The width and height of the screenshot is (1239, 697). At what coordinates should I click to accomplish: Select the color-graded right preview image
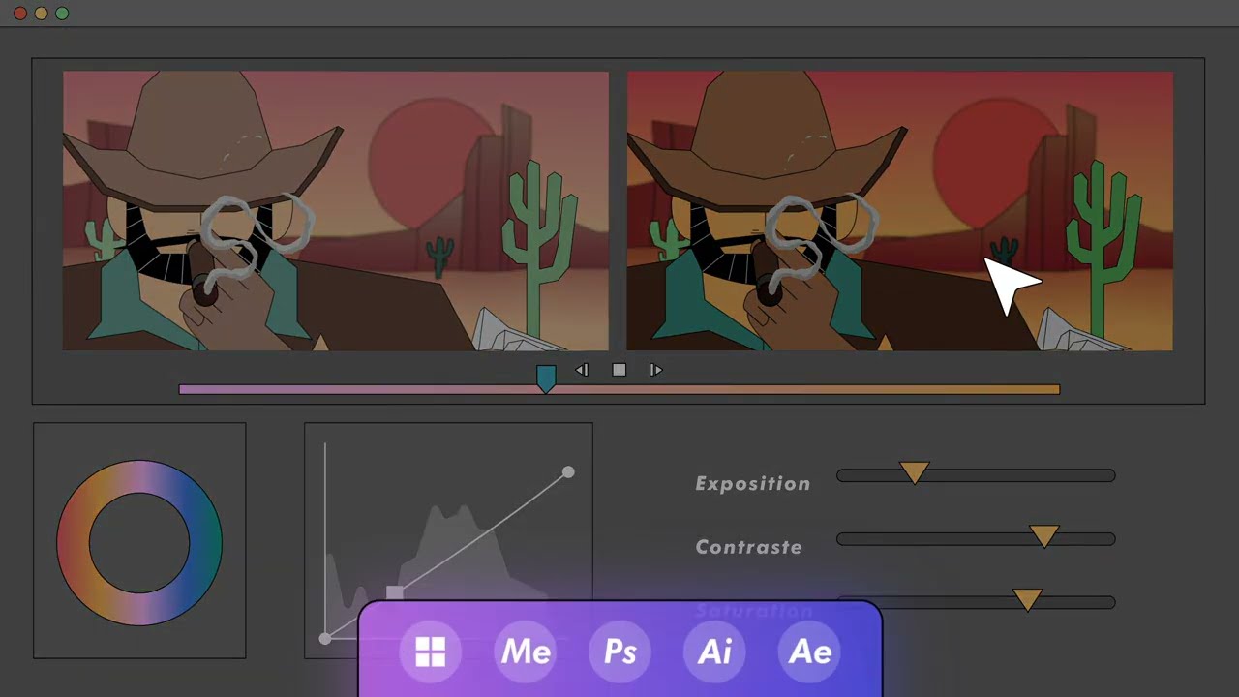point(900,211)
